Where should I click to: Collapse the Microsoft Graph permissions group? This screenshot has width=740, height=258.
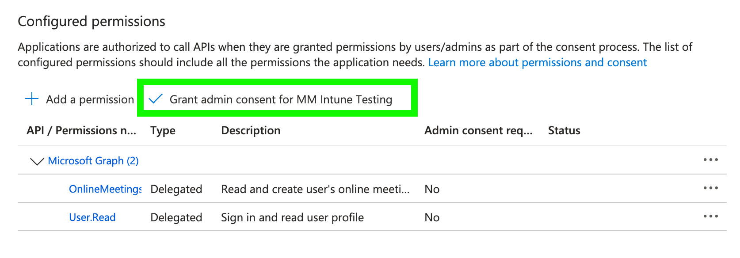tap(37, 160)
